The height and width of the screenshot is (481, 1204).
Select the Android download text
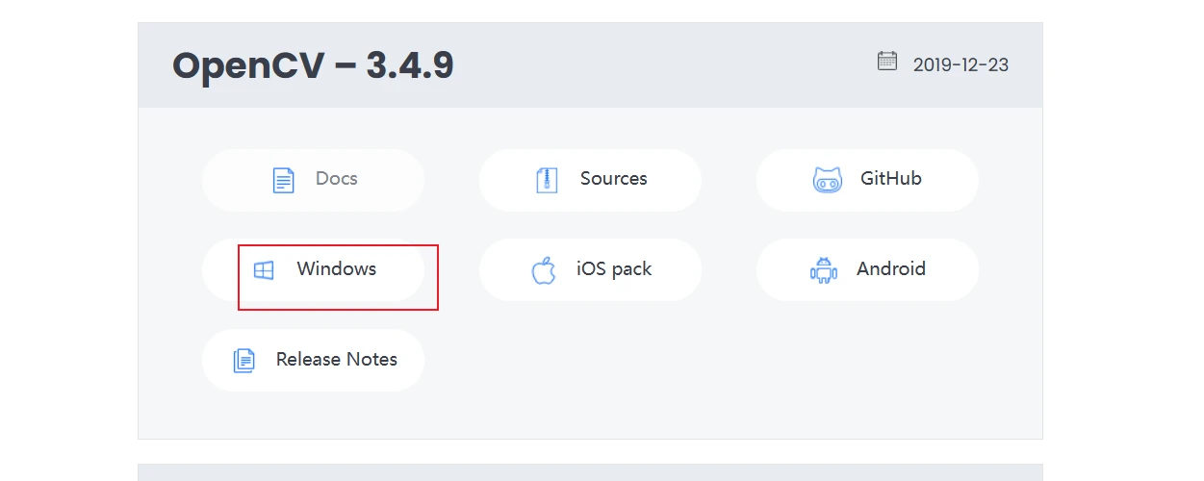tap(890, 269)
